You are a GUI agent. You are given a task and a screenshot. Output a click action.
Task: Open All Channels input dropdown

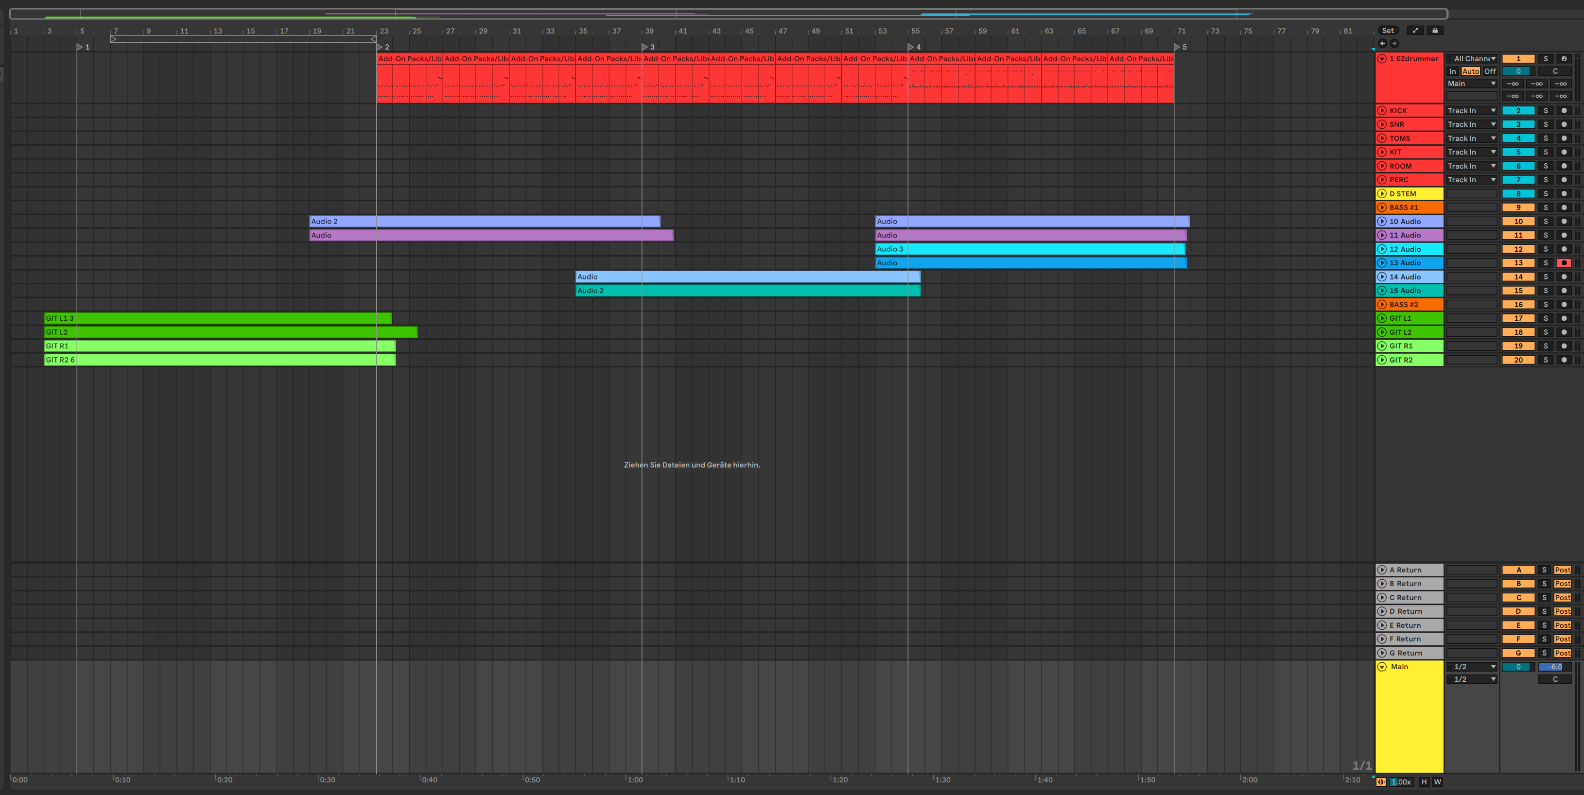point(1473,59)
